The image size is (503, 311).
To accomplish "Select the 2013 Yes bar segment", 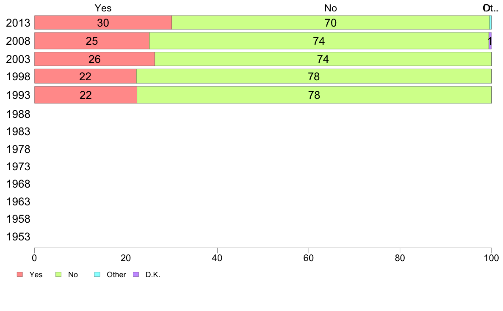I will click(x=103, y=23).
